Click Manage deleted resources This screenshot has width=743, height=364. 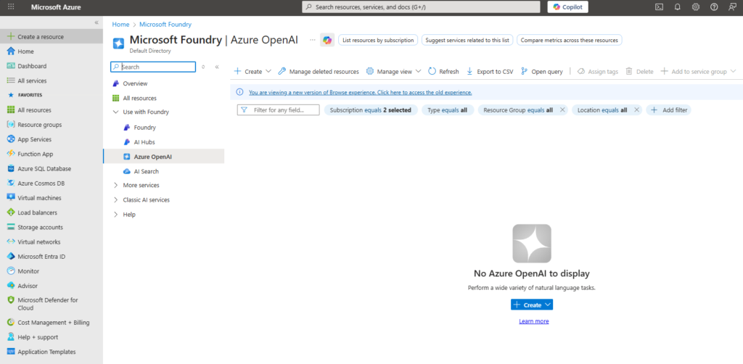pyautogui.click(x=319, y=72)
